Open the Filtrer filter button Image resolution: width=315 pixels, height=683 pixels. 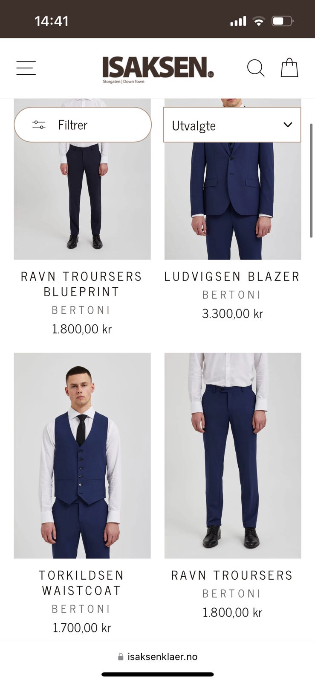coord(83,125)
